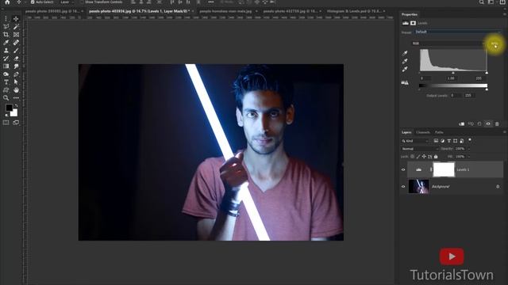This screenshot has width=508, height=285.
Task: Select the Gradient tool
Action: pyautogui.click(x=6, y=66)
